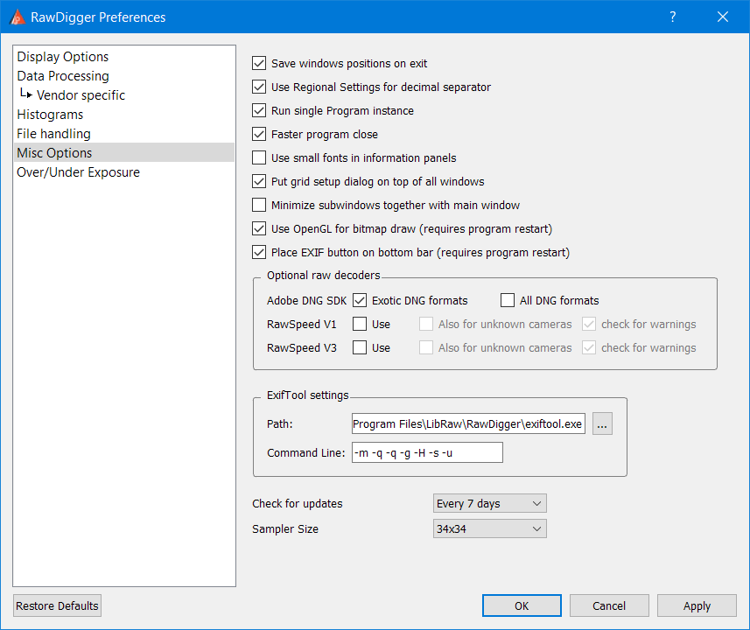The width and height of the screenshot is (750, 630).
Task: Apply the preference changes
Action: pos(697,605)
